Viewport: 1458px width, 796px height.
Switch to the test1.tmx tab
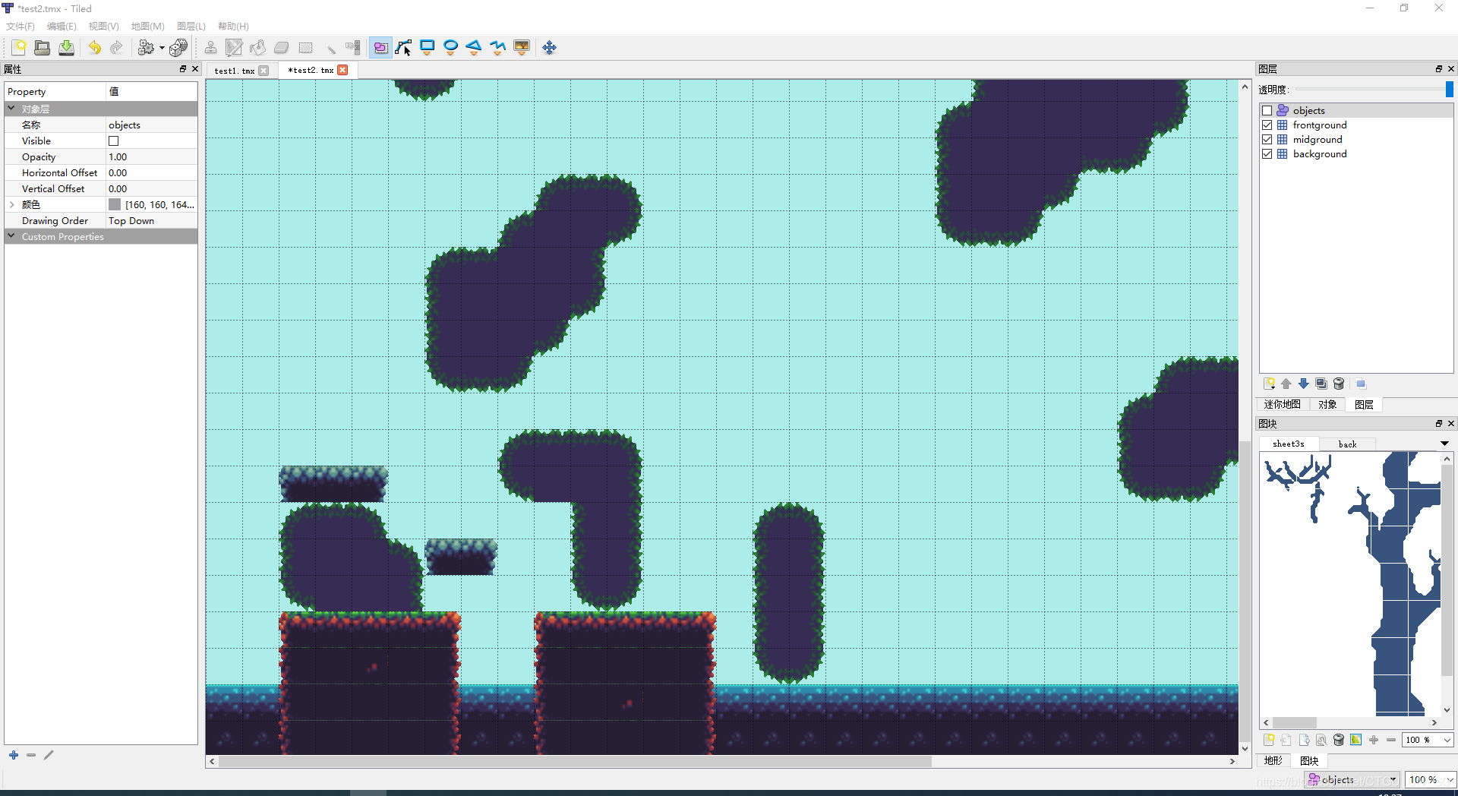235,71
